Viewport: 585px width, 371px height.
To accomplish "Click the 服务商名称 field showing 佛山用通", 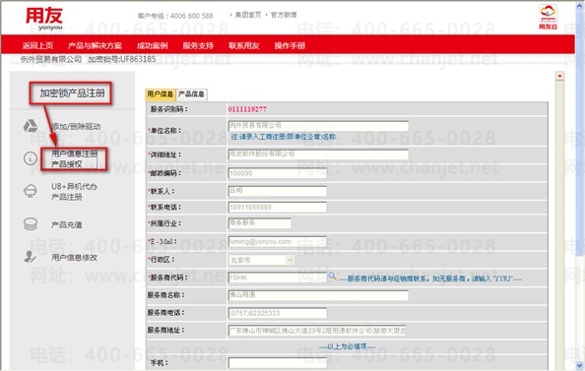I will [318, 295].
